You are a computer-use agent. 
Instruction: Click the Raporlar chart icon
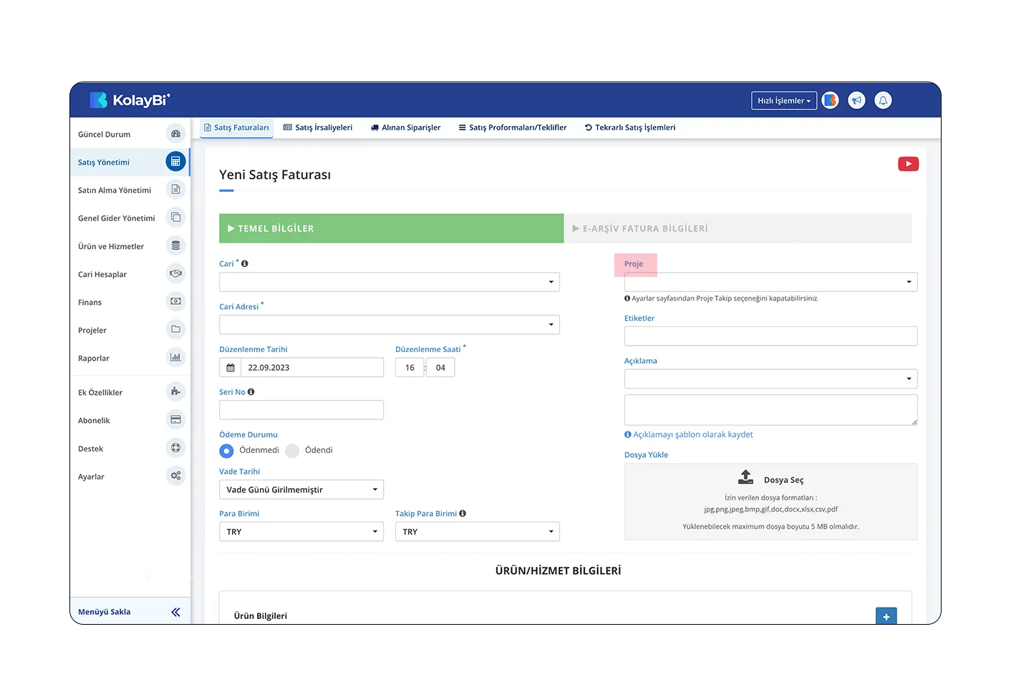pos(175,357)
